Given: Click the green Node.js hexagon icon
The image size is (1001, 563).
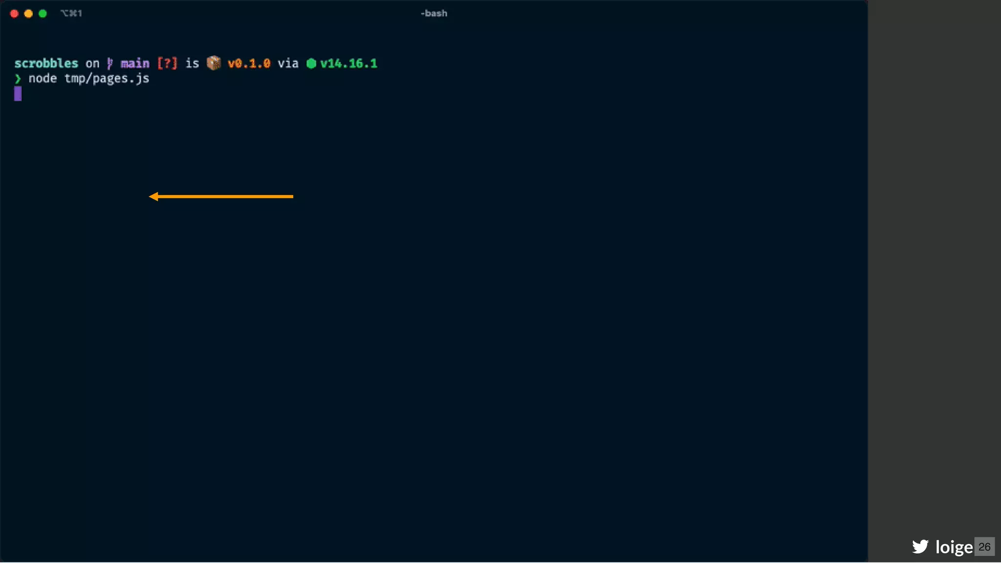Looking at the screenshot, I should pyautogui.click(x=311, y=64).
